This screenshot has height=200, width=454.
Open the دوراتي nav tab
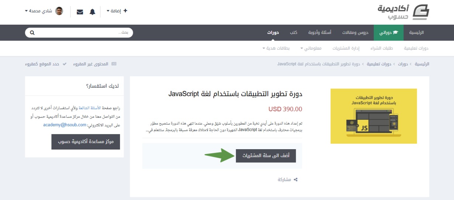(389, 33)
